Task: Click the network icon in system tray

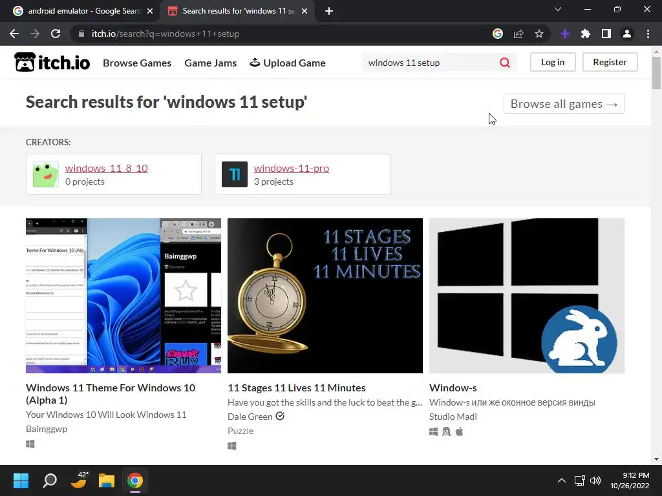Action: click(579, 480)
